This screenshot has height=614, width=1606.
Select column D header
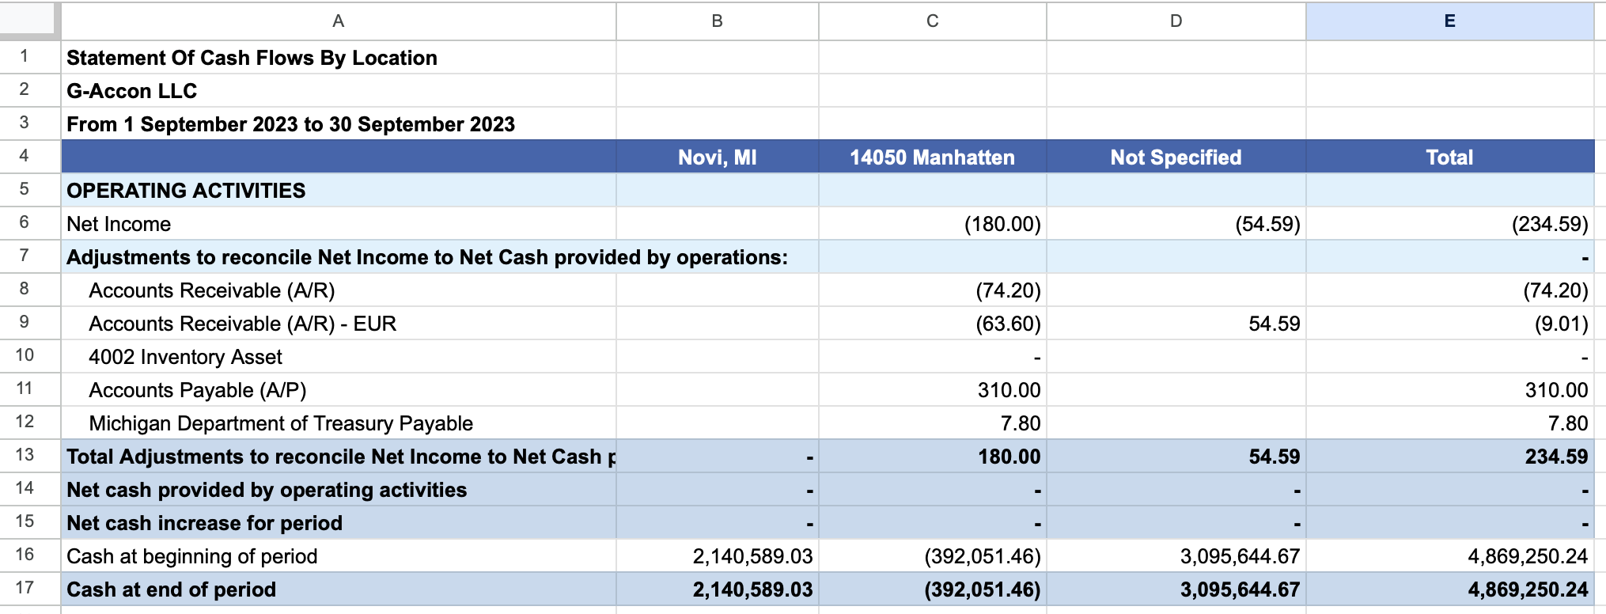click(x=1176, y=21)
